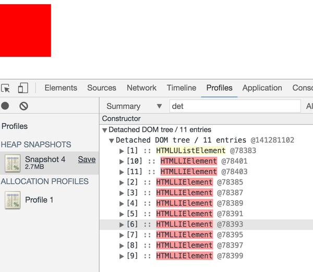Click the 'Profiles' sidebar heading
This screenshot has height=272, width=313.
15,126
